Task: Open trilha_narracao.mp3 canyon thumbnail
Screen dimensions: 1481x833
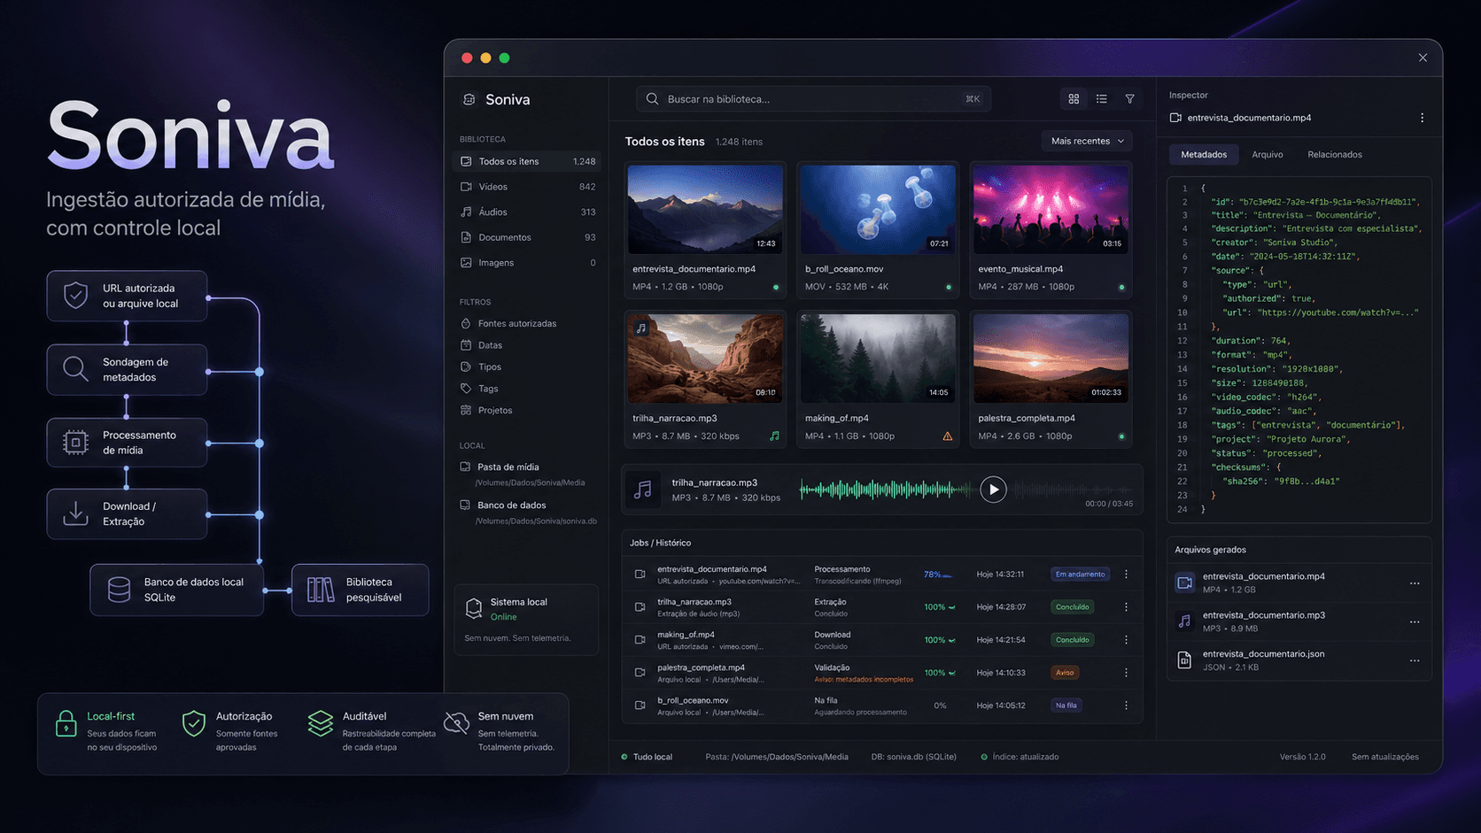Action: tap(705, 359)
